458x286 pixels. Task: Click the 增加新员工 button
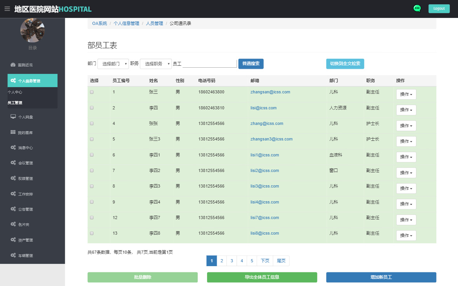point(381,277)
